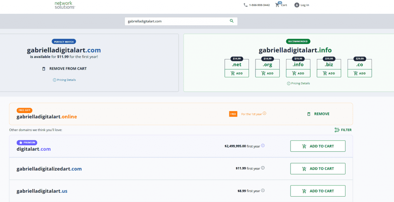Viewport: 394px width, 202px height.
Task: Open the FILTER options
Action: click(343, 130)
